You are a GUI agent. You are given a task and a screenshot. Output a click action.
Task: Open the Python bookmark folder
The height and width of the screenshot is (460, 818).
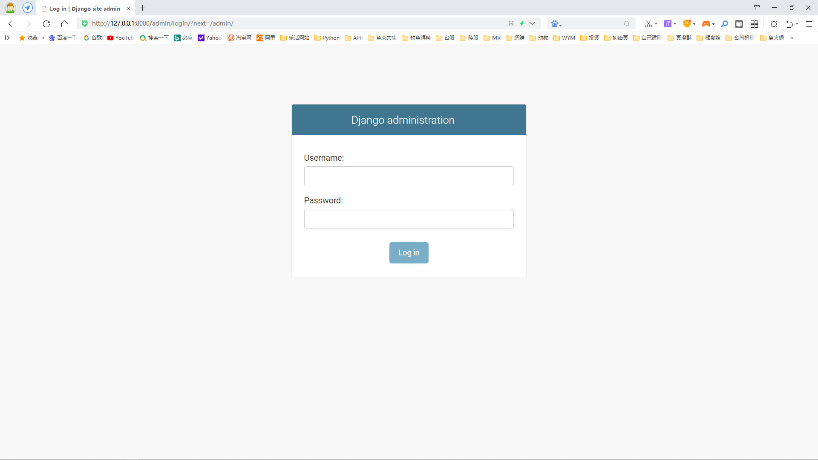[x=327, y=38]
